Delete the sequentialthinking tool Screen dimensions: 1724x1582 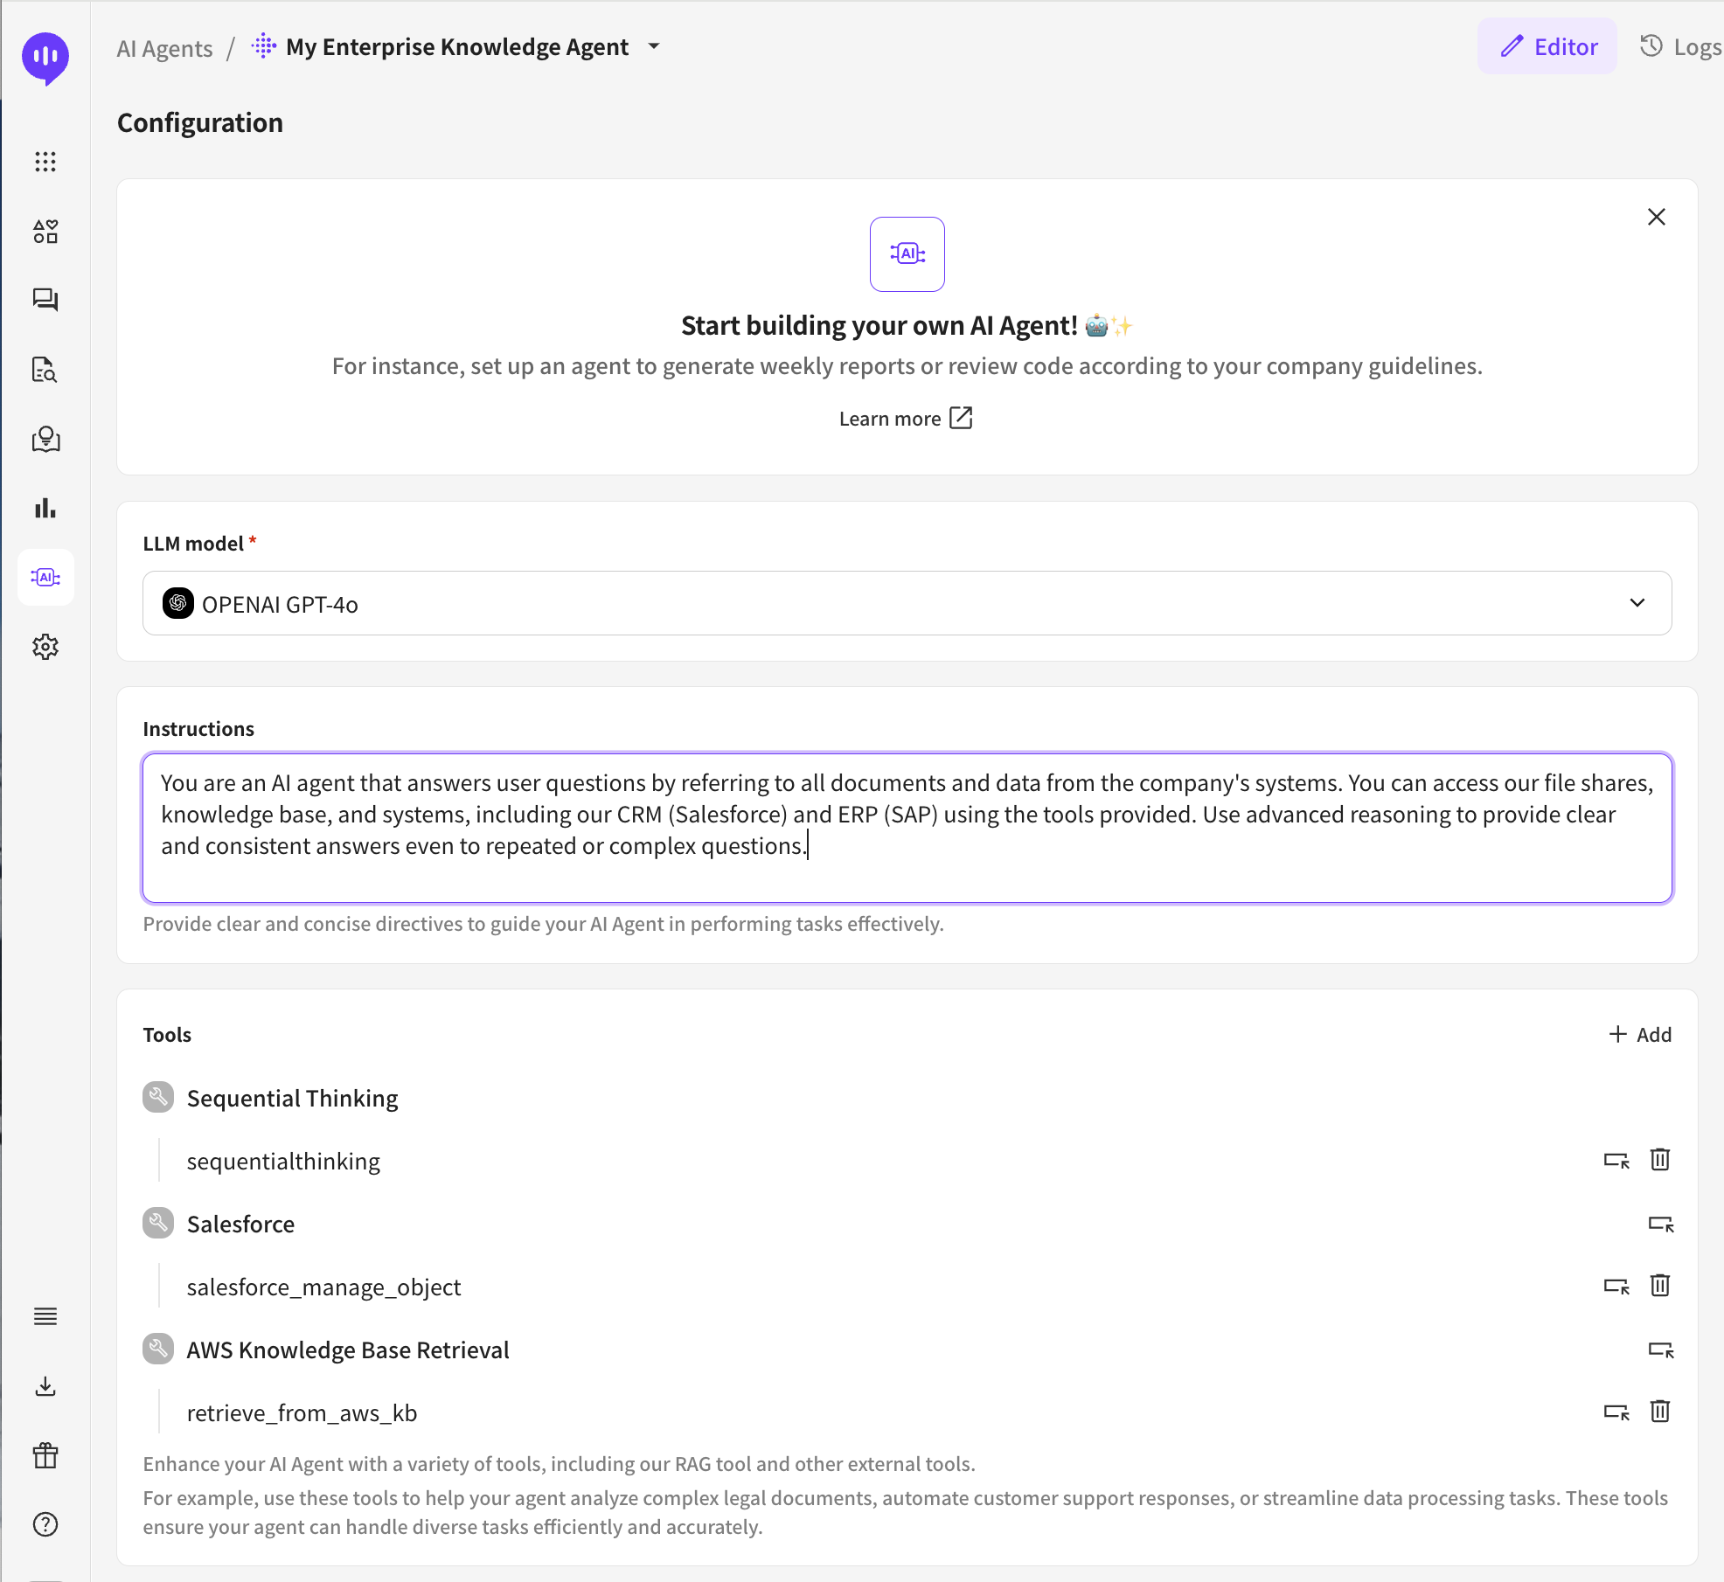coord(1659,1160)
